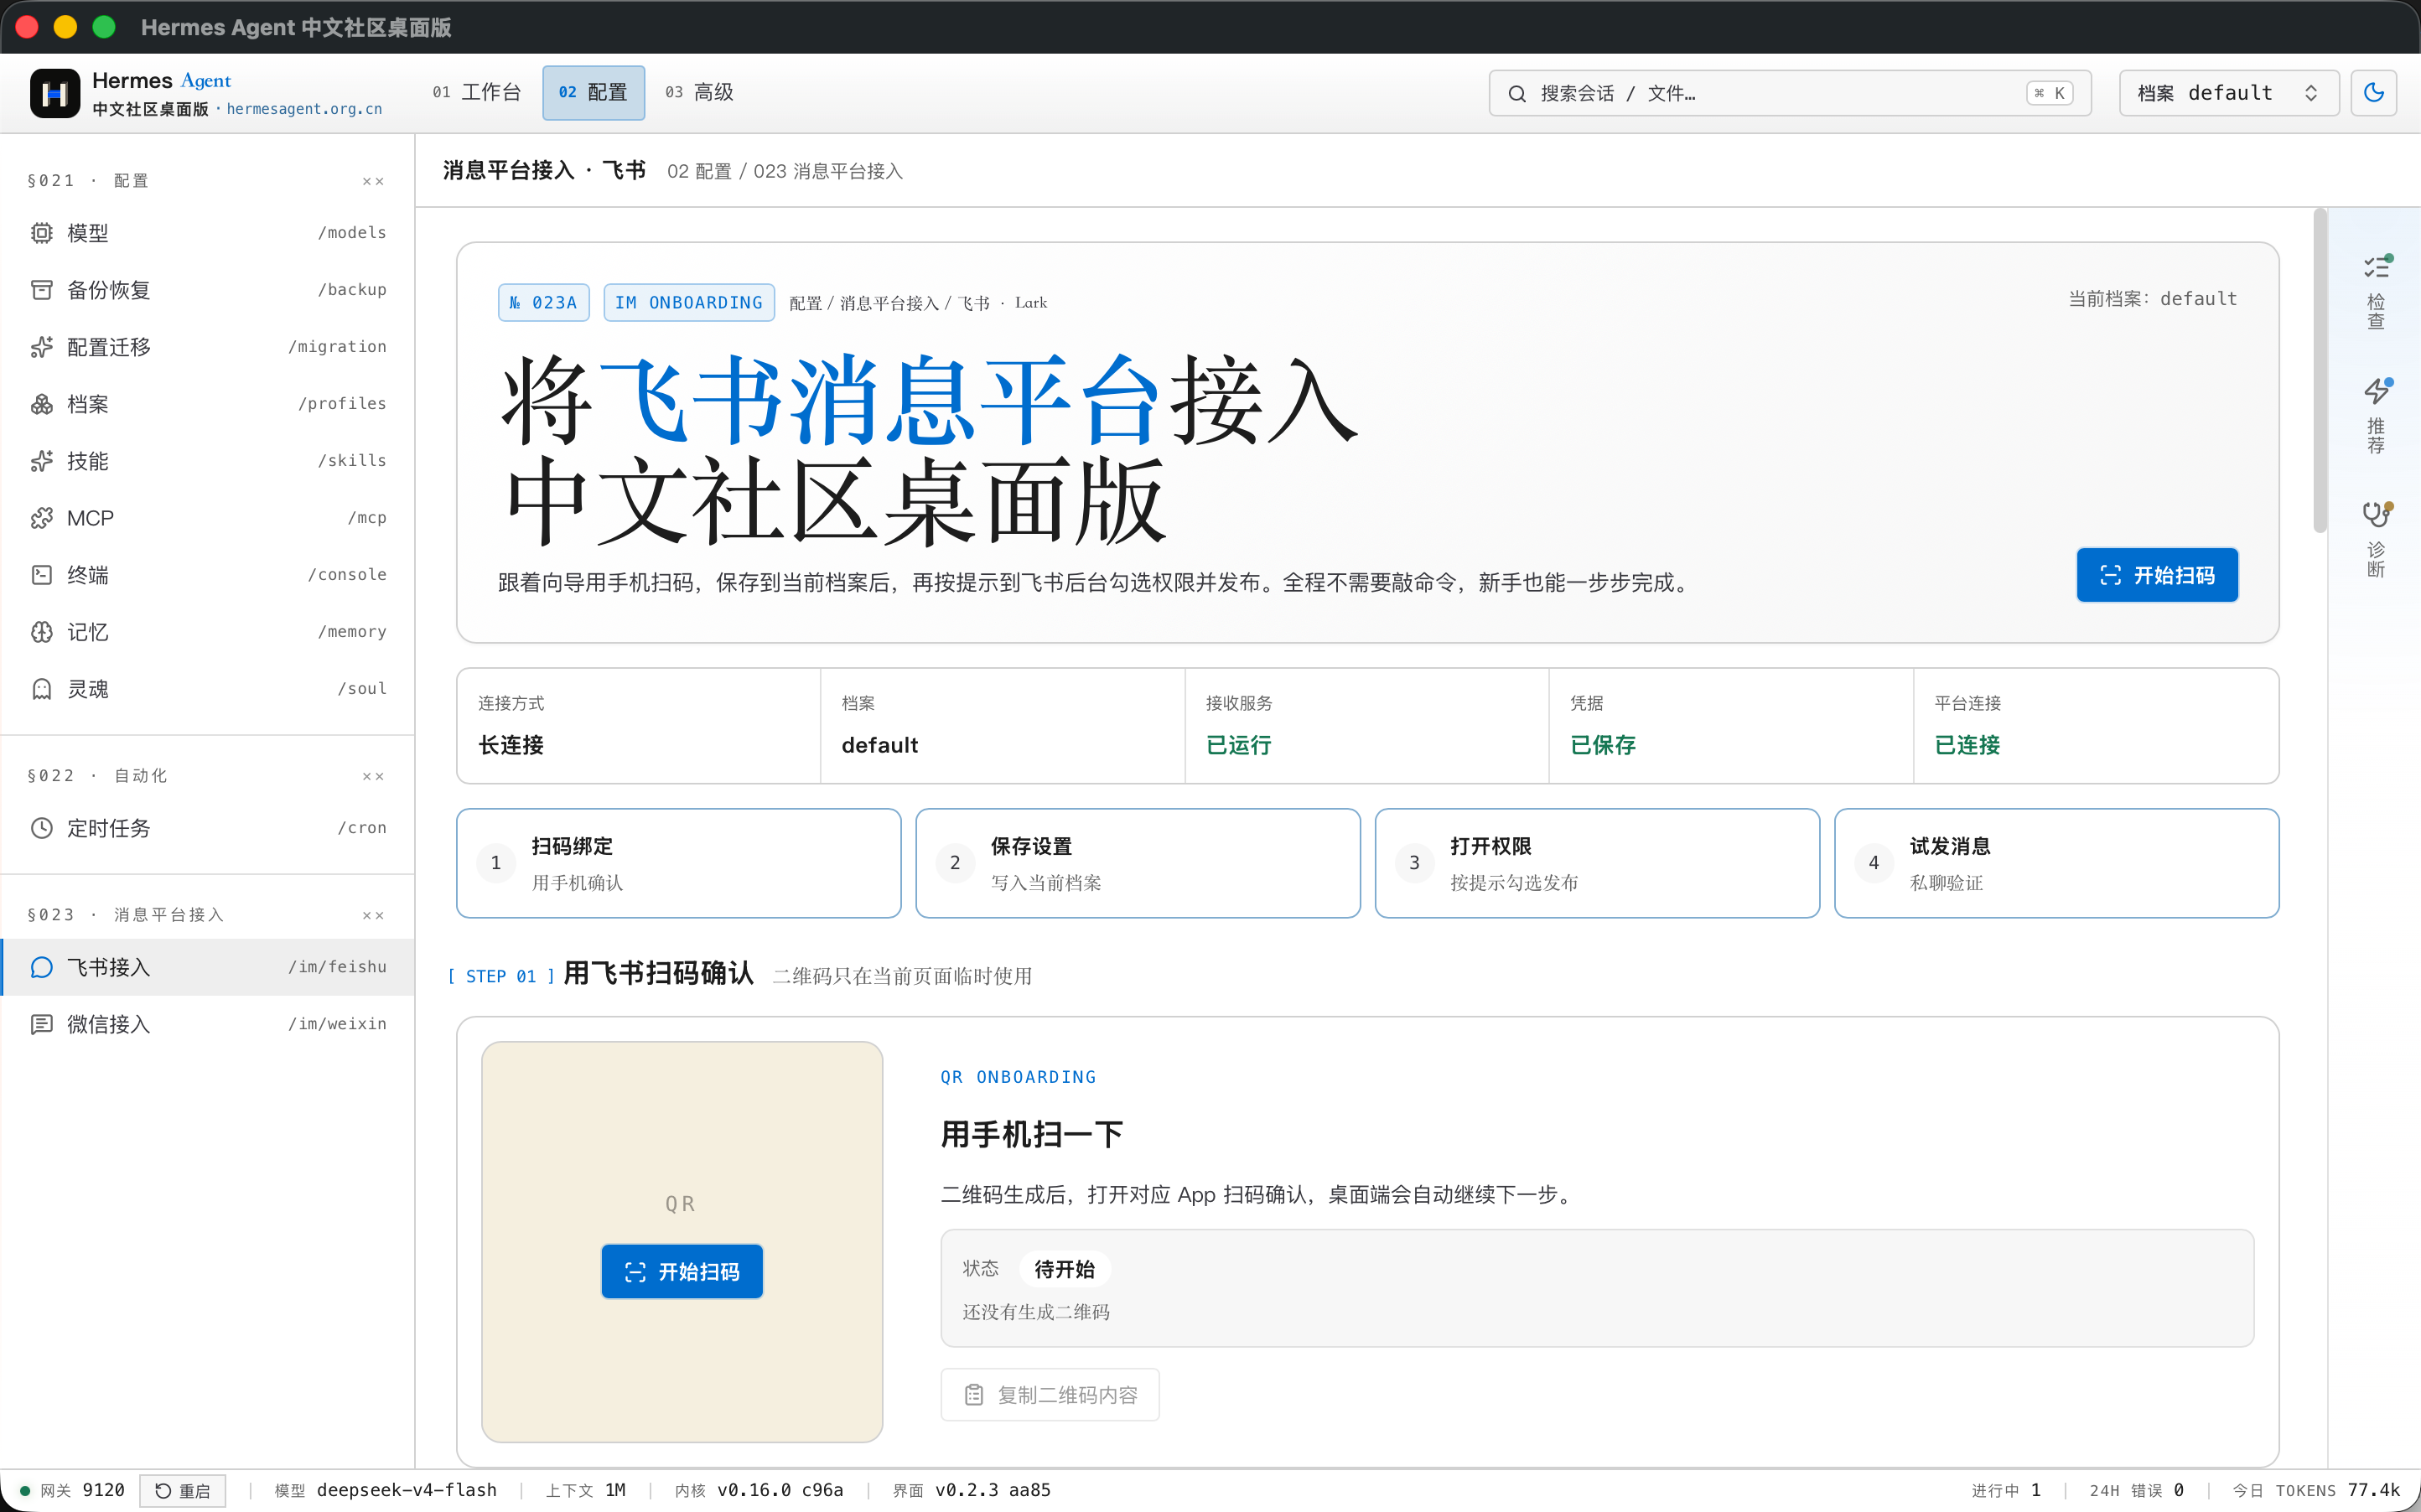
Task: Open 终端 /console in sidebar
Action: pos(208,575)
